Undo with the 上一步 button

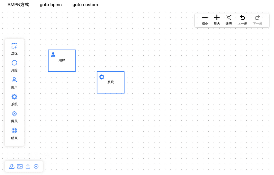[x=242, y=20]
